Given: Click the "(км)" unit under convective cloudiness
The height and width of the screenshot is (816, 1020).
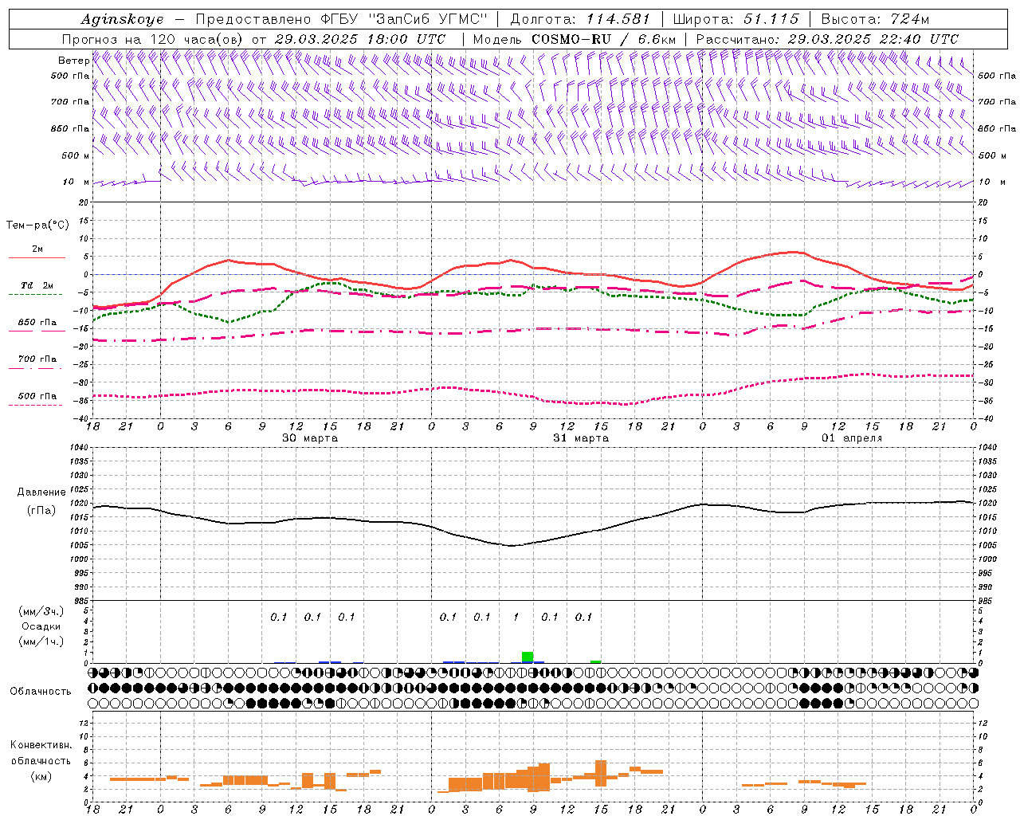Looking at the screenshot, I should (x=41, y=776).
